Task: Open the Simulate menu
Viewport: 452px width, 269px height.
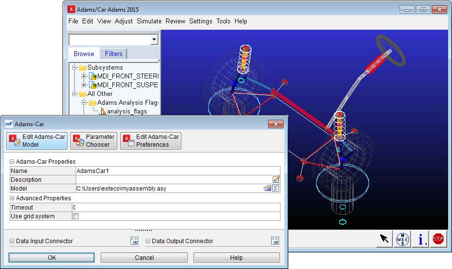Action: tap(149, 21)
